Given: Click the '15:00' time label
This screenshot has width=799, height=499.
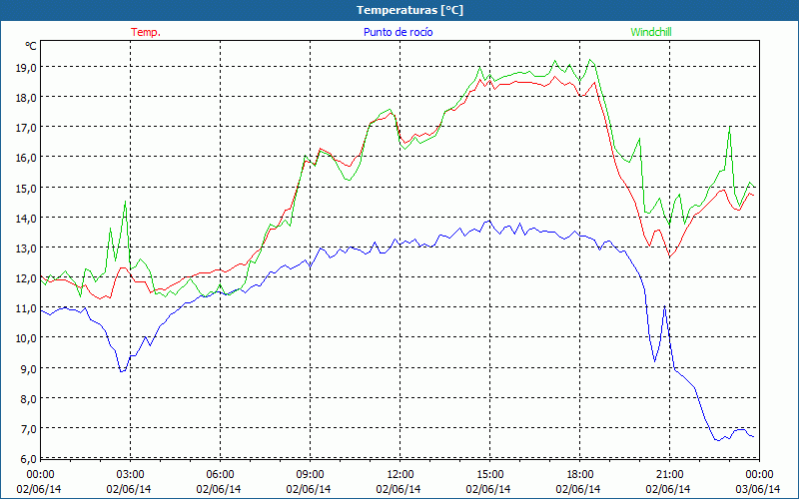Looking at the screenshot, I should click(488, 475).
